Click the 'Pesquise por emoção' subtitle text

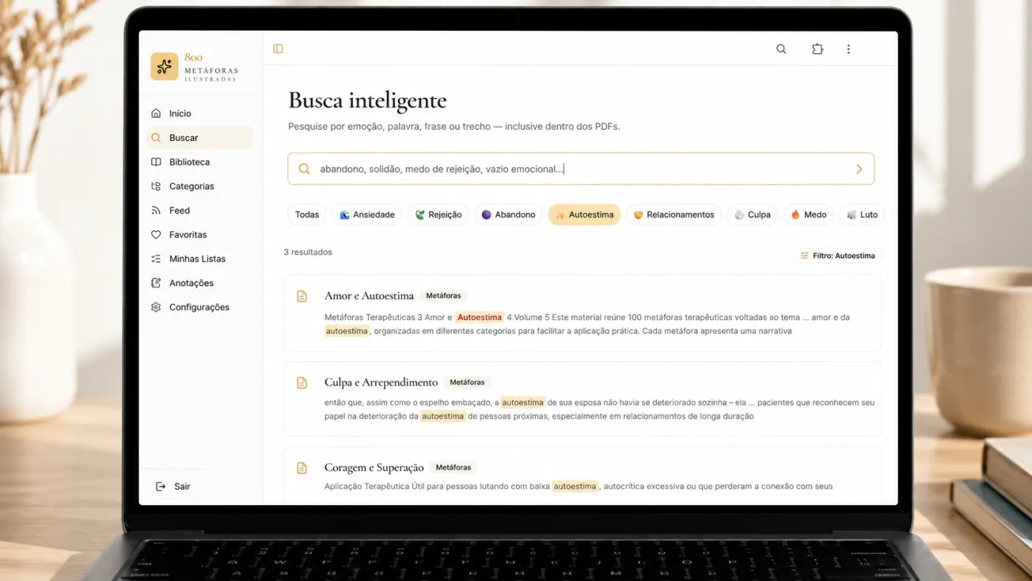(454, 127)
